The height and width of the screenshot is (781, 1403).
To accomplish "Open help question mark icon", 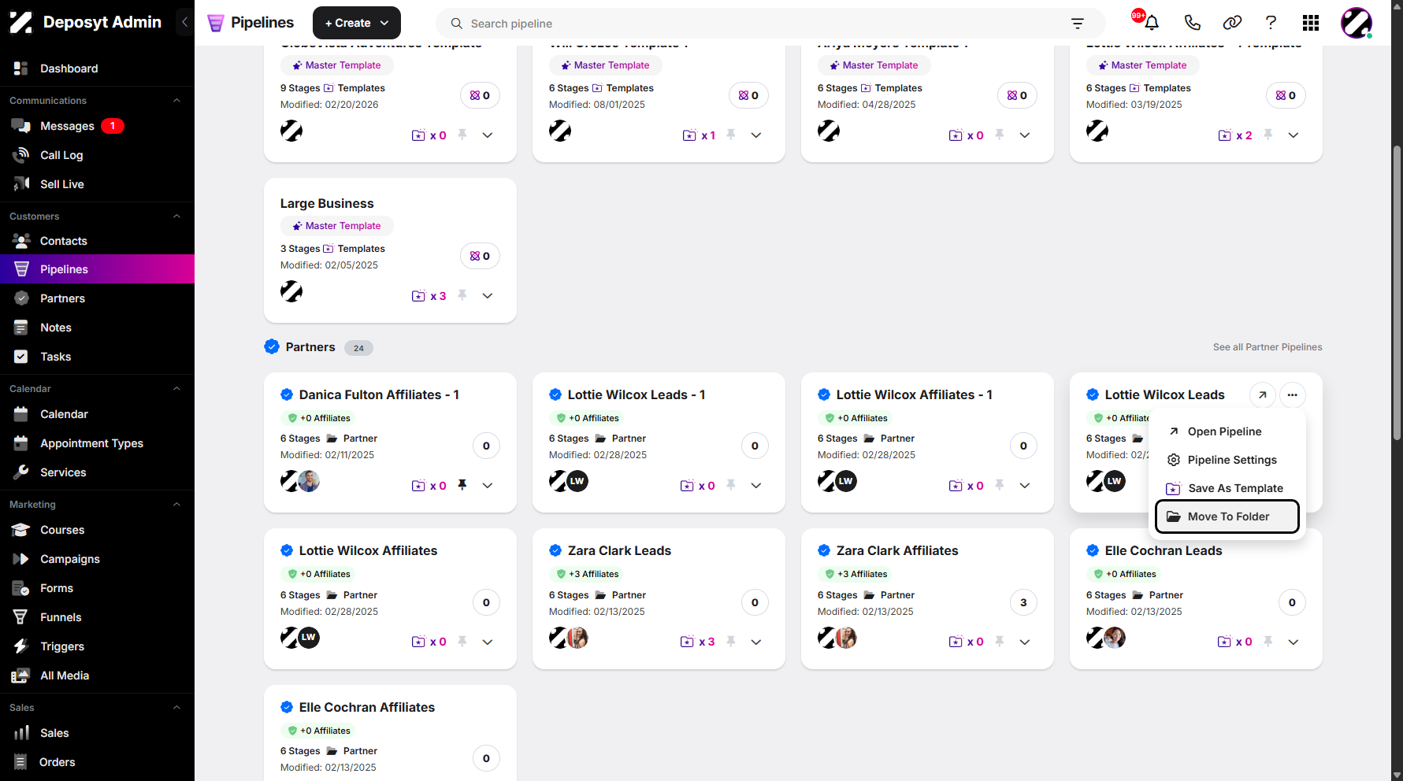I will click(x=1271, y=23).
